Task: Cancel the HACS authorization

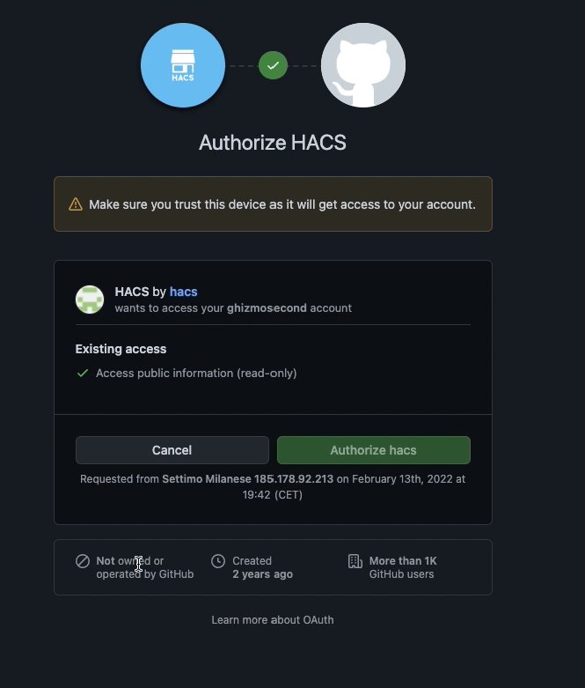Action: pos(172,450)
